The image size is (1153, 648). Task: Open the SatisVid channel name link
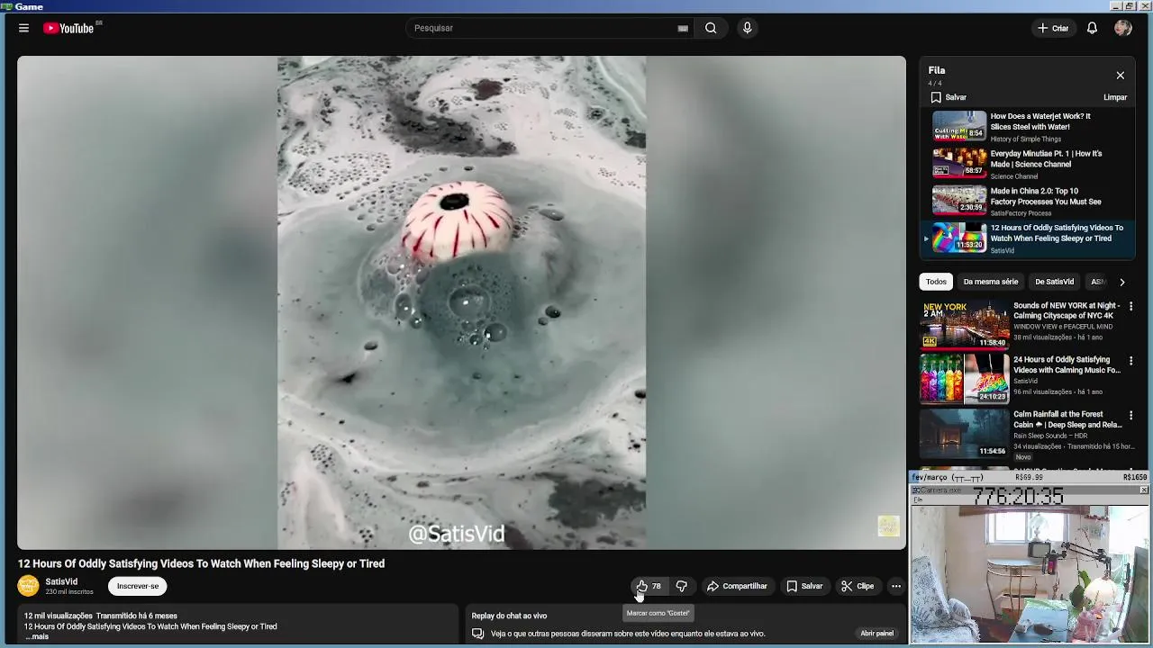(x=61, y=581)
